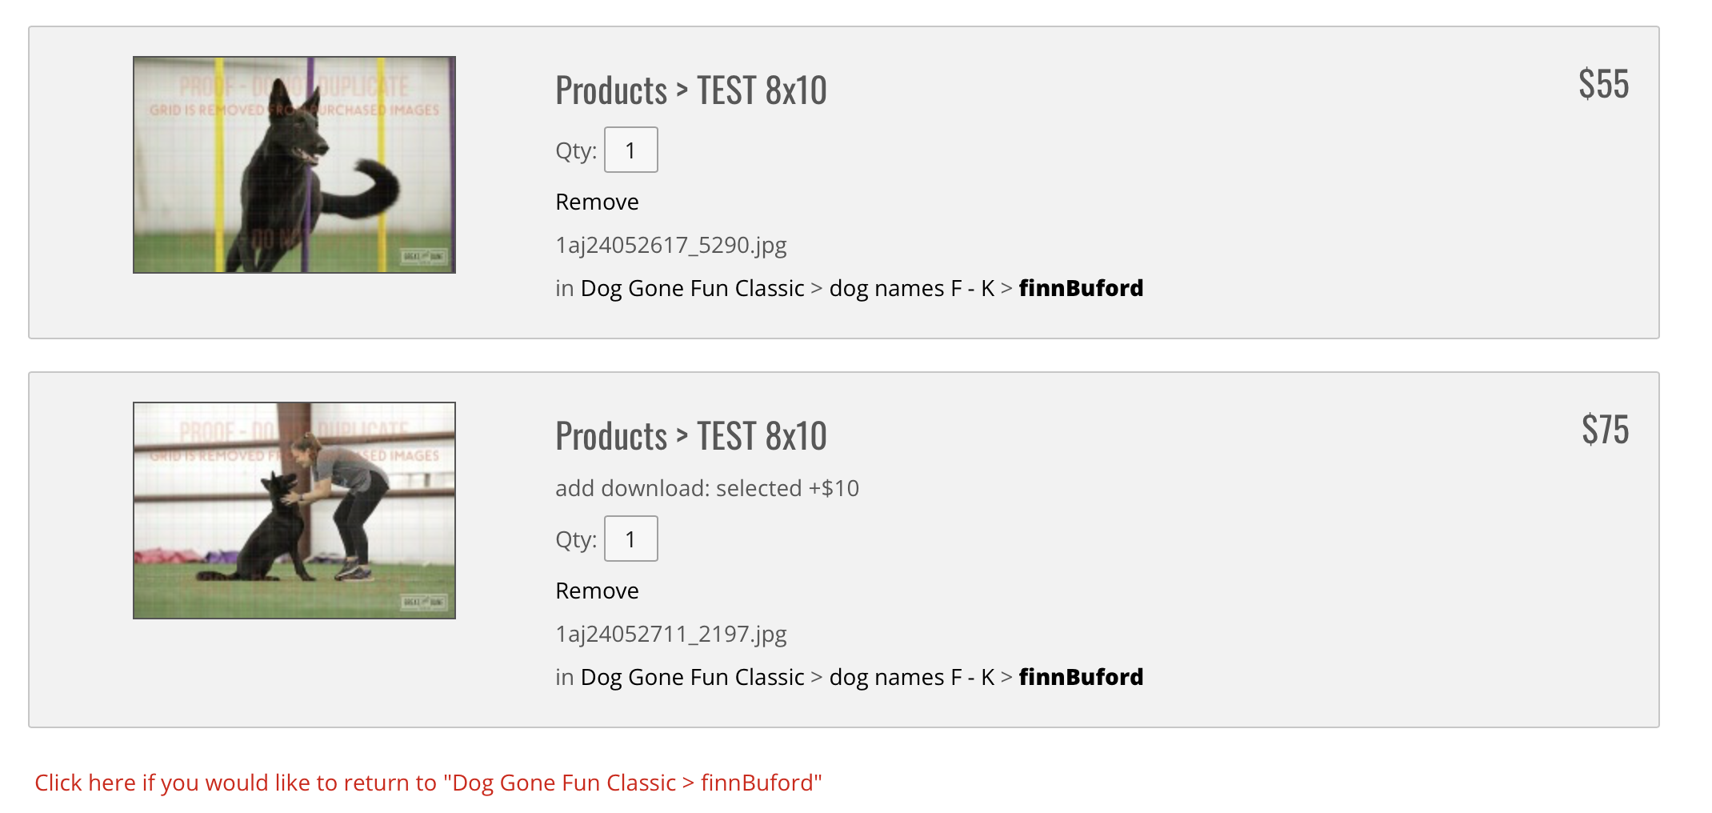Click second item's Products > TEST 8x10 heading
Image resolution: width=1712 pixels, height=813 pixels.
coord(691,435)
